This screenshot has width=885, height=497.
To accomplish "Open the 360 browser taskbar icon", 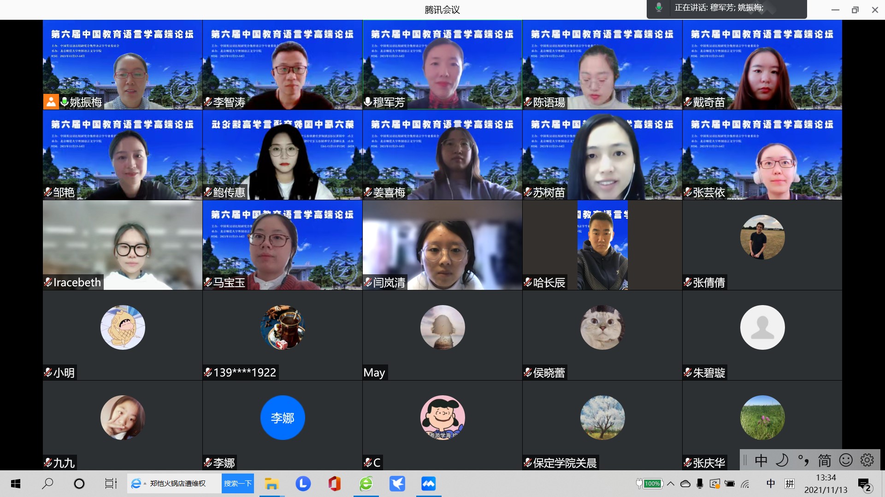I will [366, 484].
